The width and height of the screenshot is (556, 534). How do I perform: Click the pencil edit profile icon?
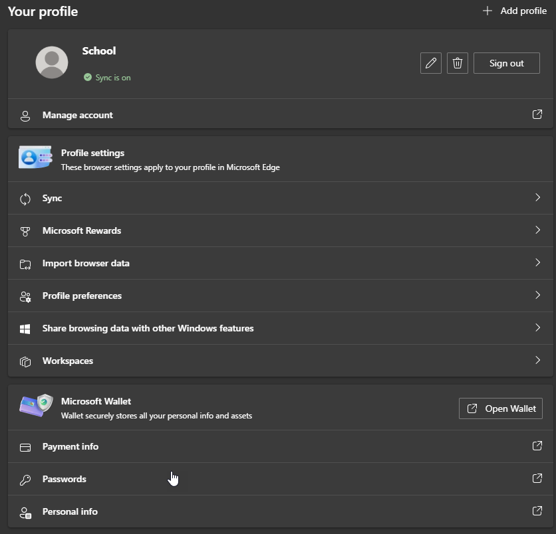tap(431, 63)
